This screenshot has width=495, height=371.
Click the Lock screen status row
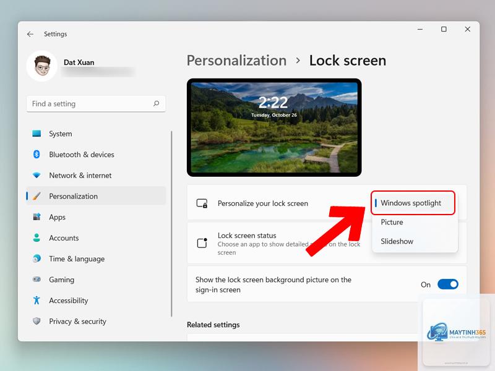tap(327, 243)
